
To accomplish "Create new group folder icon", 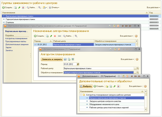I will [x=107, y=86].
